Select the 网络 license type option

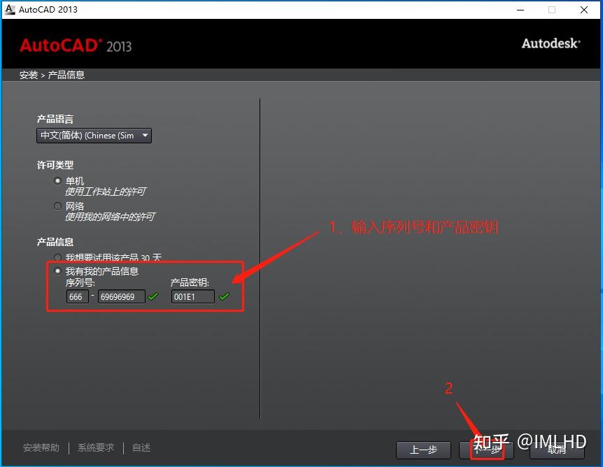coord(57,206)
